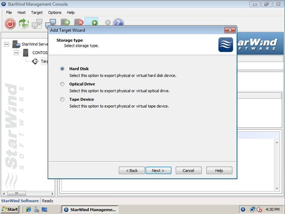Click tree panel horizontal scrollbar thumb
This screenshot has height=214, width=285.
point(16,193)
